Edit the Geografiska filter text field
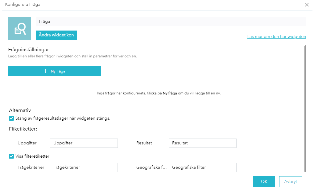This screenshot has width=314, height=191. [x=202, y=168]
